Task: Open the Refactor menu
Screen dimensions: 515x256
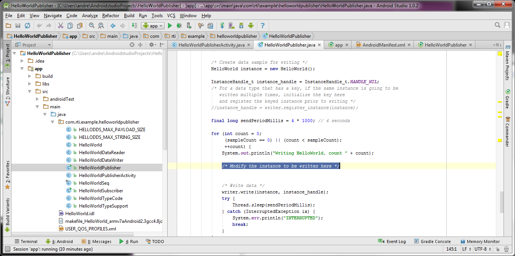Action: (x=111, y=16)
